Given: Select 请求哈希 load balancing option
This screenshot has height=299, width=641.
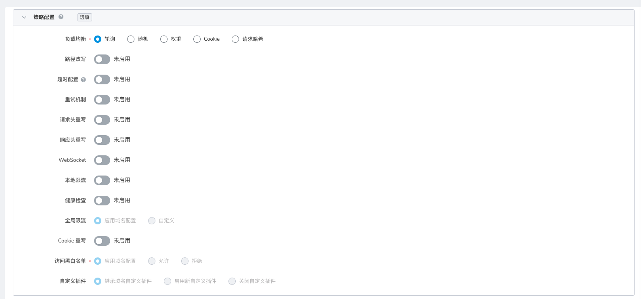Looking at the screenshot, I should pyautogui.click(x=235, y=39).
